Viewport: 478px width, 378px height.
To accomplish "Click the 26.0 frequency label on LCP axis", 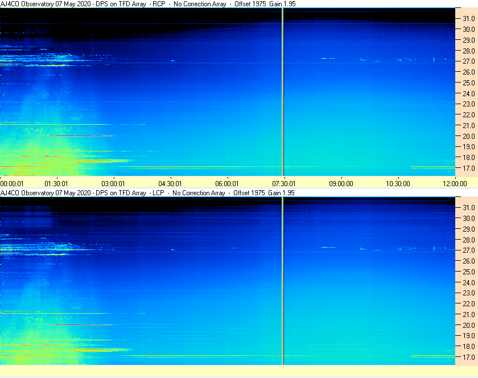I will click(x=469, y=261).
